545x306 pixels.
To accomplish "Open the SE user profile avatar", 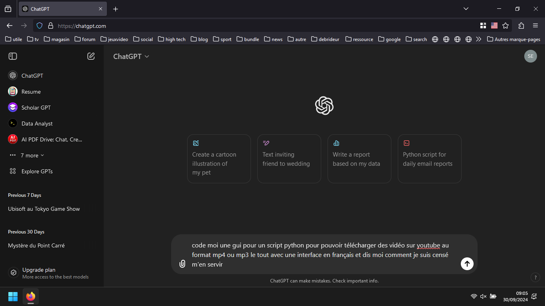I will (530, 56).
